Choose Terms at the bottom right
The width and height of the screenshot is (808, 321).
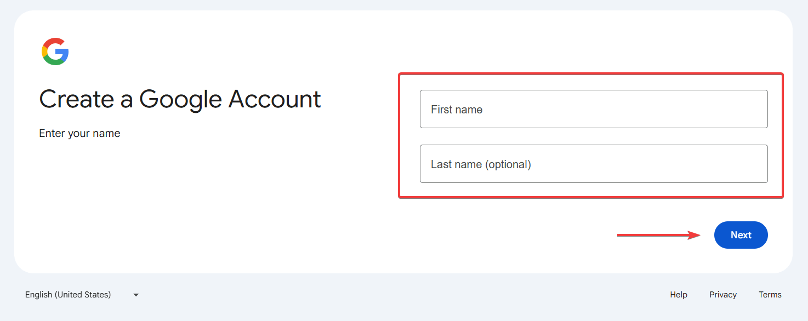pos(770,294)
